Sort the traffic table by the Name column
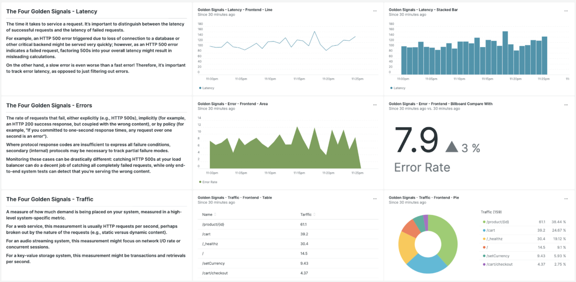Screen dimensions: 576x282 pos(208,214)
